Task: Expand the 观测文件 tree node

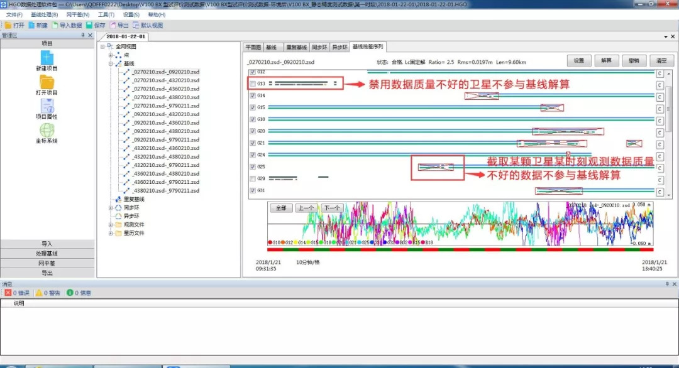Action: (111, 224)
